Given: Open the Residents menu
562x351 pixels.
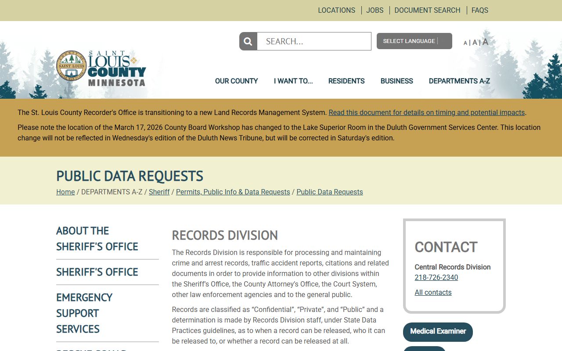Looking at the screenshot, I should point(346,81).
